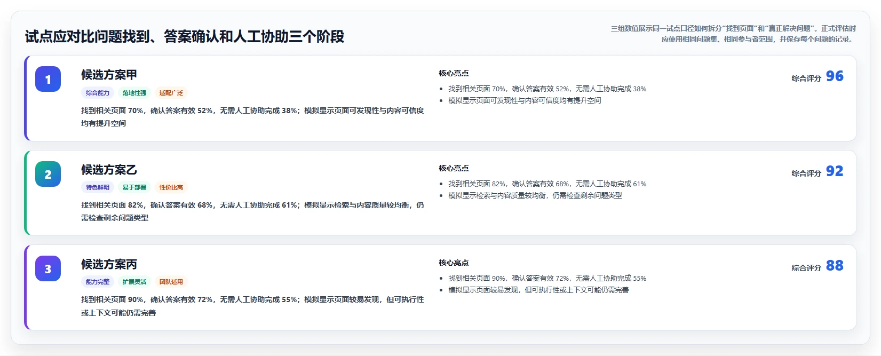Click the 易于部署 tag
The height and width of the screenshot is (356, 881).
(134, 187)
